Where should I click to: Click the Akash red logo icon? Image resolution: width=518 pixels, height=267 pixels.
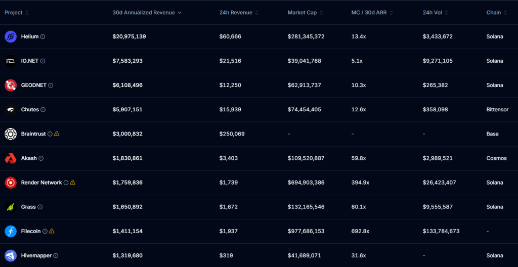click(x=11, y=158)
